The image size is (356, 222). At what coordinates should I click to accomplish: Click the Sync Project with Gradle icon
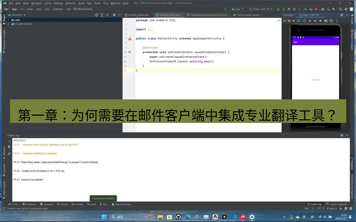click(323, 9)
